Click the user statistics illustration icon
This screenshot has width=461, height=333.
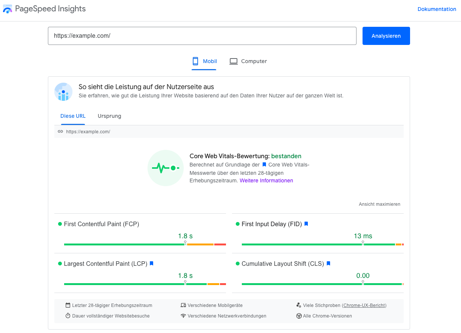coord(63,92)
